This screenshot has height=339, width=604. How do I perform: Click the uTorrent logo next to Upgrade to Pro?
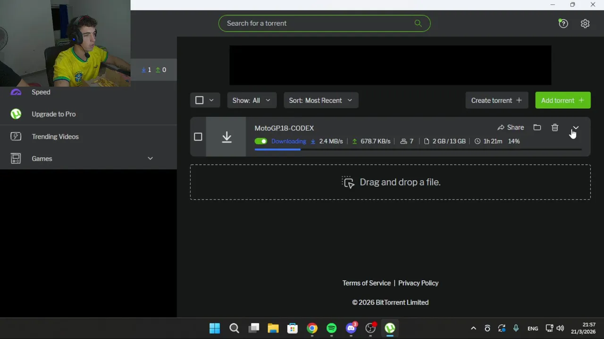click(16, 114)
